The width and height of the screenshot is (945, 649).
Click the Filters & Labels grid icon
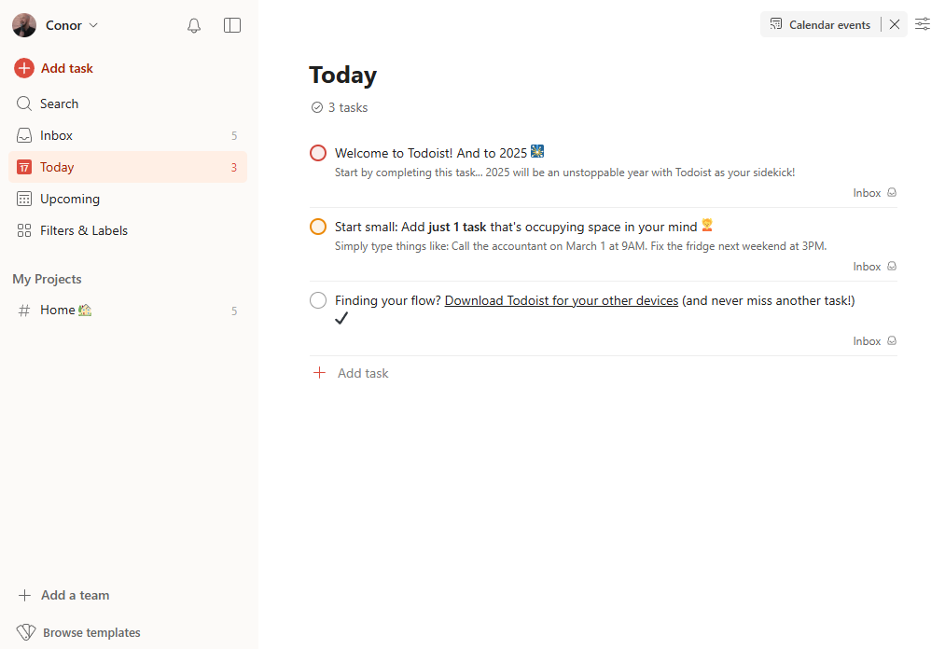[24, 230]
